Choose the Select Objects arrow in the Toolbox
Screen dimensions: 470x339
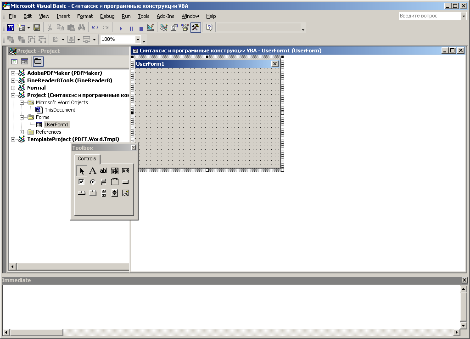tap(82, 171)
